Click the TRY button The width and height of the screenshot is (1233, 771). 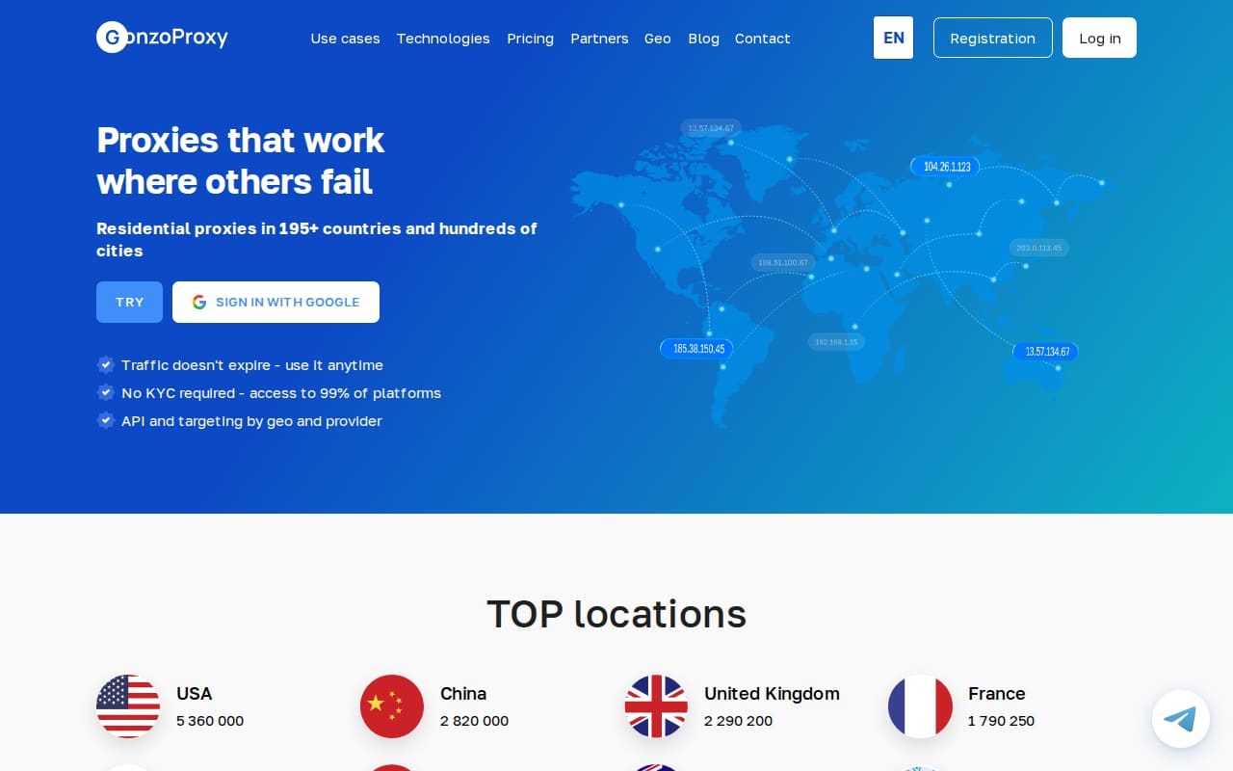pyautogui.click(x=130, y=302)
